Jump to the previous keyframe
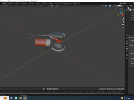 tap(50, 89)
